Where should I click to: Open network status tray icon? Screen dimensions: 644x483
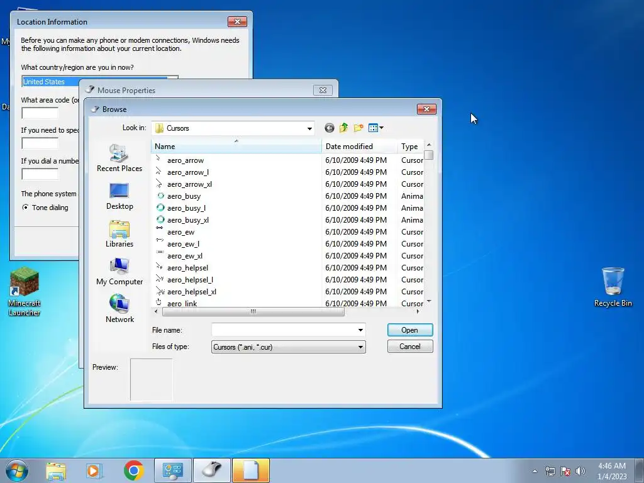(550, 472)
